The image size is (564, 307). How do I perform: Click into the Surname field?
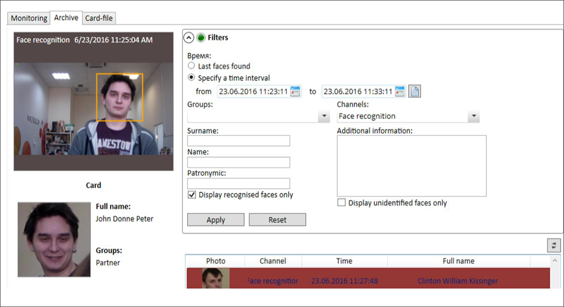coord(239,141)
